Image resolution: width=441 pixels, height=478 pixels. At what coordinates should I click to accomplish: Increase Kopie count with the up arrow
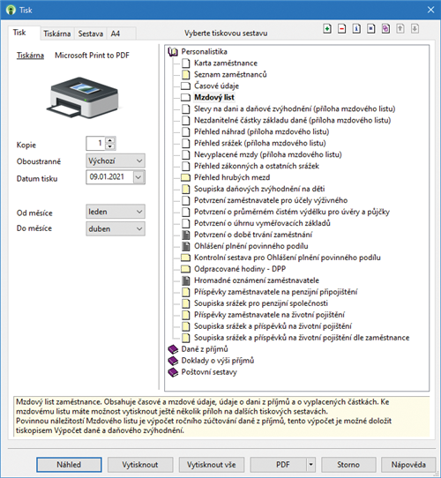pos(110,140)
